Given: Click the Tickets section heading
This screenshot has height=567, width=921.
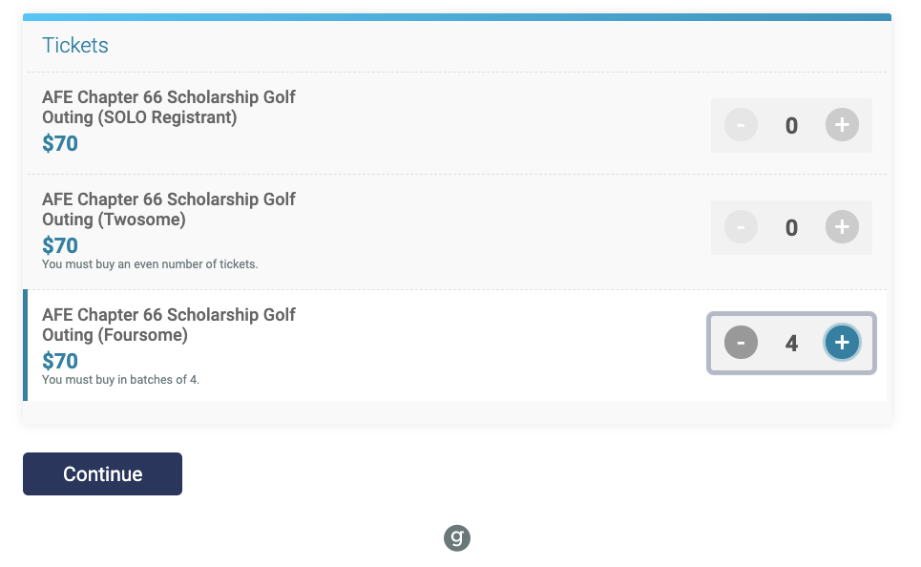Looking at the screenshot, I should click(x=75, y=45).
